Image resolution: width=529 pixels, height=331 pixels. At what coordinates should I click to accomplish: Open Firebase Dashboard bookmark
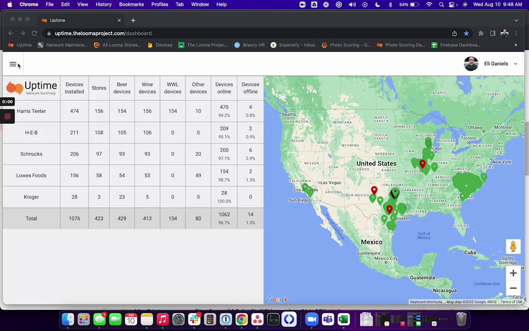[456, 45]
